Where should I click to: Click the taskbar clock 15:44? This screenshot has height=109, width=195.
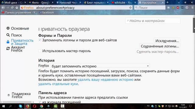[183, 106]
